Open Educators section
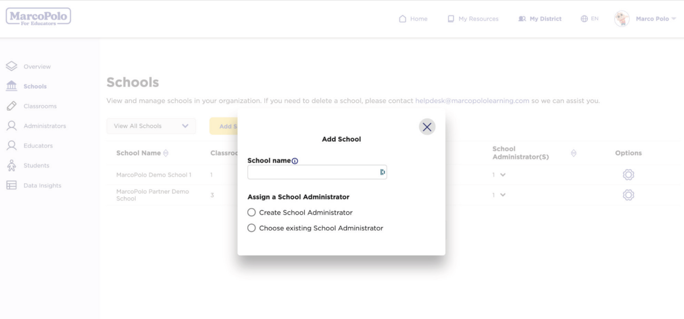Screen dimensions: 684x319 (38, 146)
